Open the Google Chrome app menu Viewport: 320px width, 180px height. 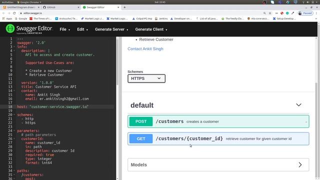29,2
